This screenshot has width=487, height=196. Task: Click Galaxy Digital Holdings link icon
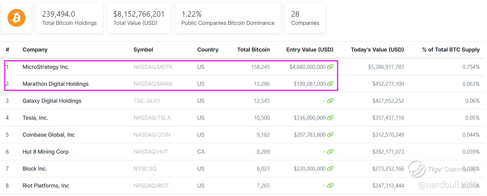330,101
